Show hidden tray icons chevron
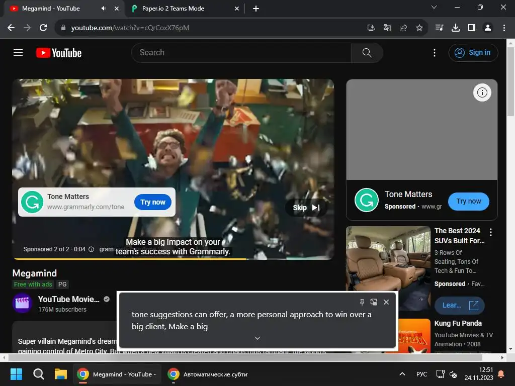This screenshot has height=386, width=515. [x=402, y=374]
